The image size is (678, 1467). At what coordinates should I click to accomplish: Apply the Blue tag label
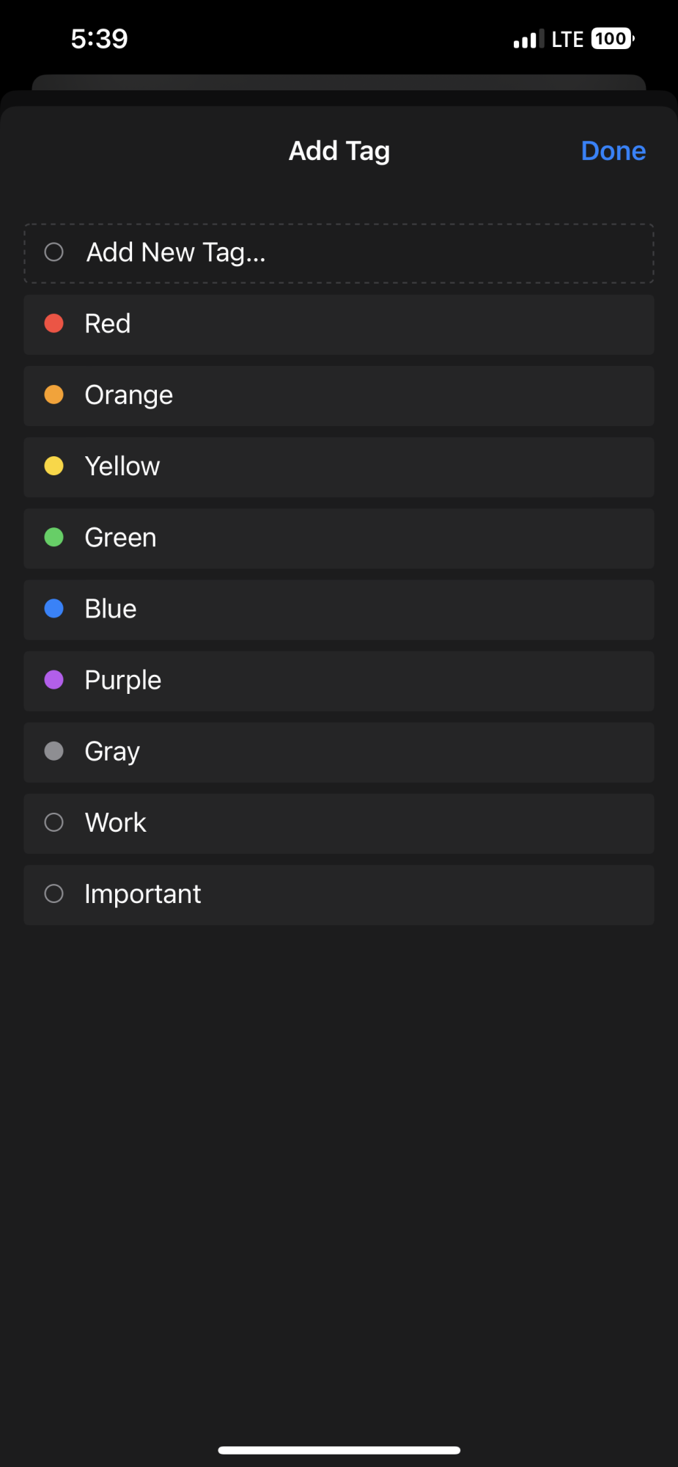point(111,609)
